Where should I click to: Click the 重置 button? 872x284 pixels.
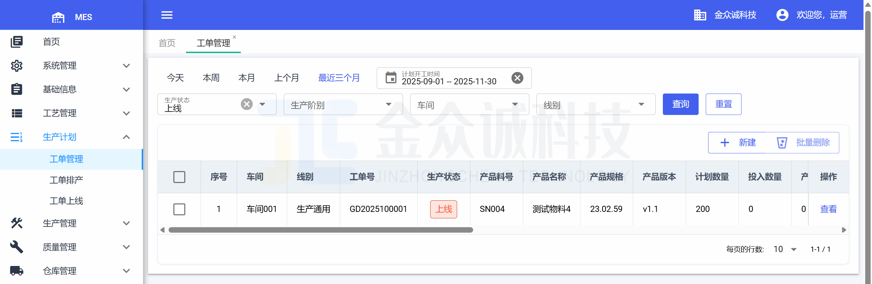point(723,104)
